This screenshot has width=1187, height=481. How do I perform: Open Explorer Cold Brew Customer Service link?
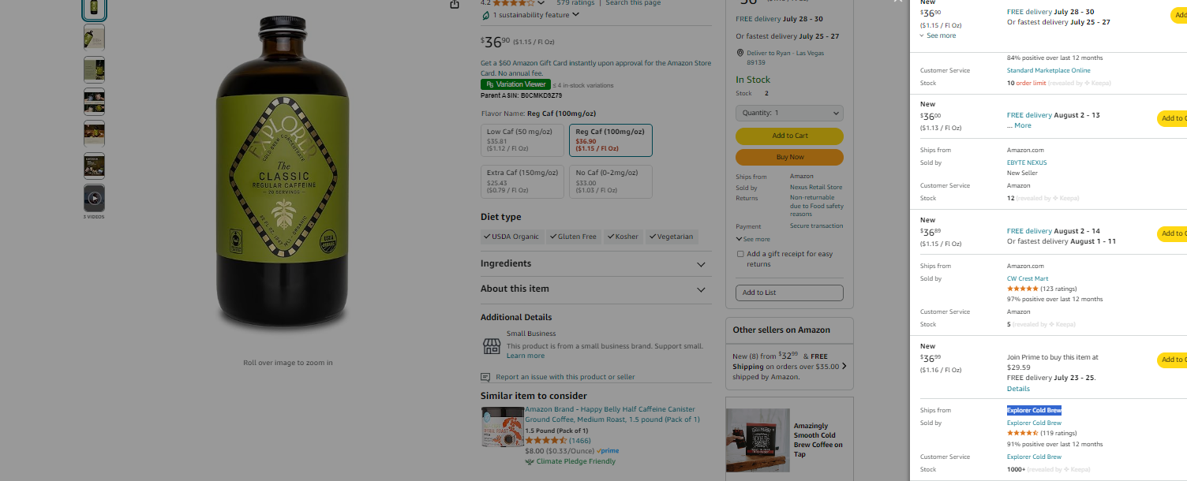coord(1034,457)
